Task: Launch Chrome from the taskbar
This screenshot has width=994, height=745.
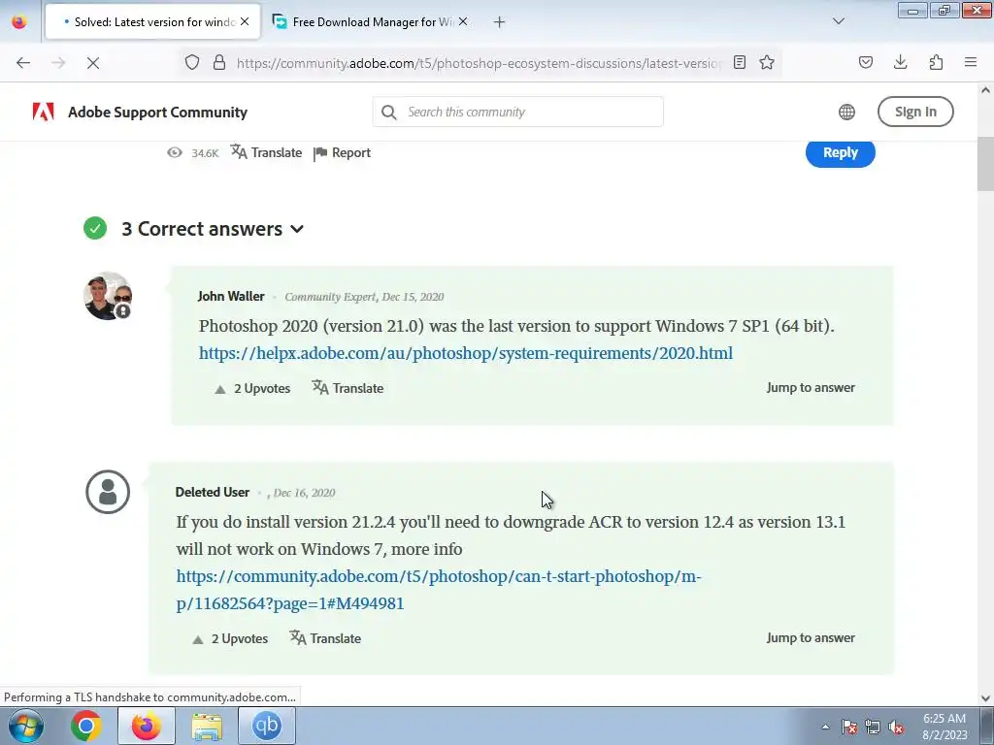Action: point(86,726)
